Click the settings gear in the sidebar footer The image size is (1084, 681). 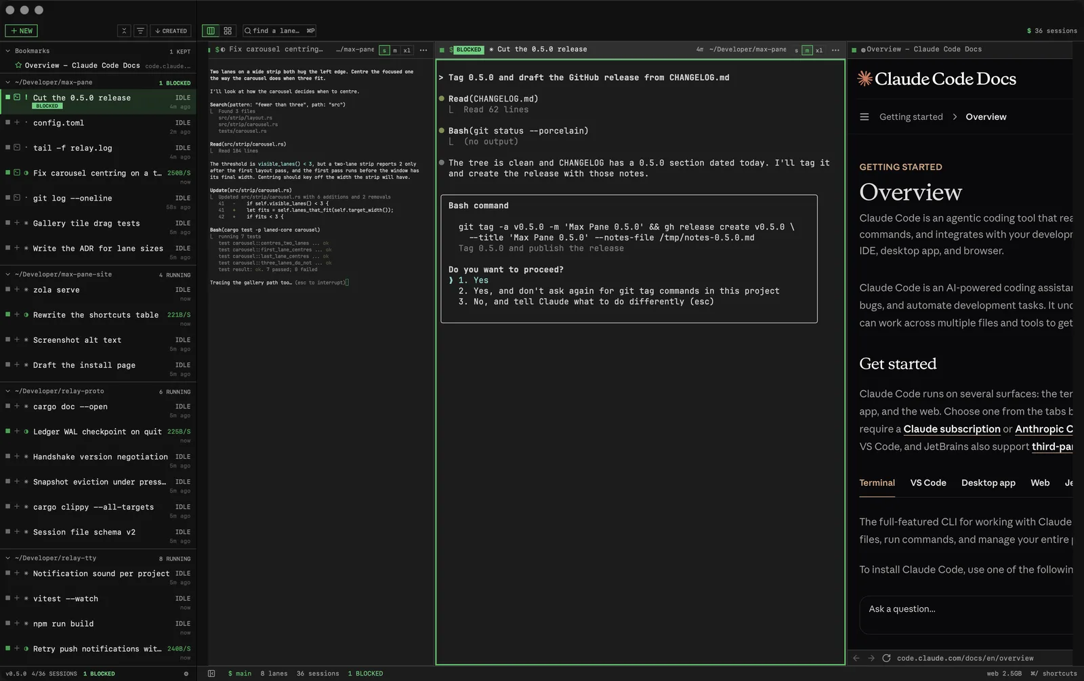point(186,674)
